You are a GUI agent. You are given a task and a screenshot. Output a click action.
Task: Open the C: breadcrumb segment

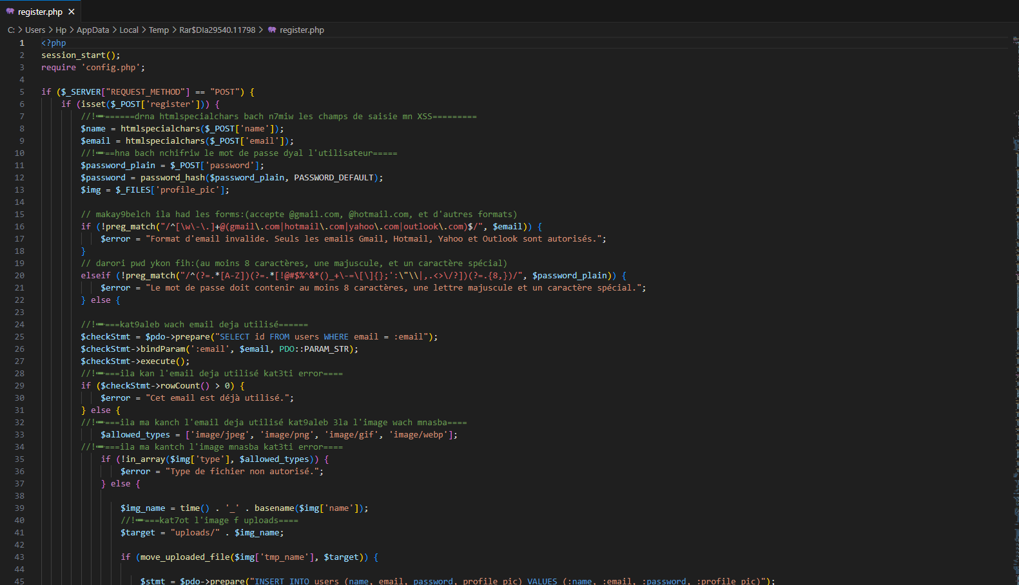(11, 30)
